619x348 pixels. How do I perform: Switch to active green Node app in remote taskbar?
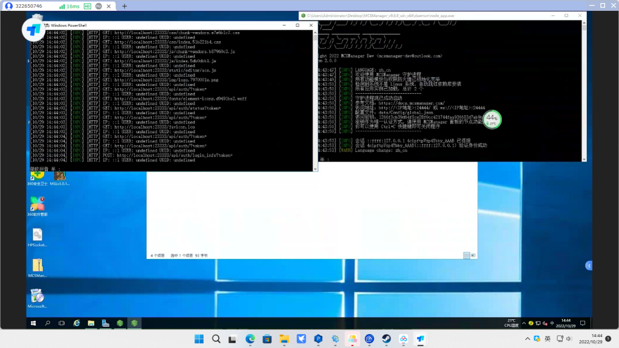coord(135,323)
